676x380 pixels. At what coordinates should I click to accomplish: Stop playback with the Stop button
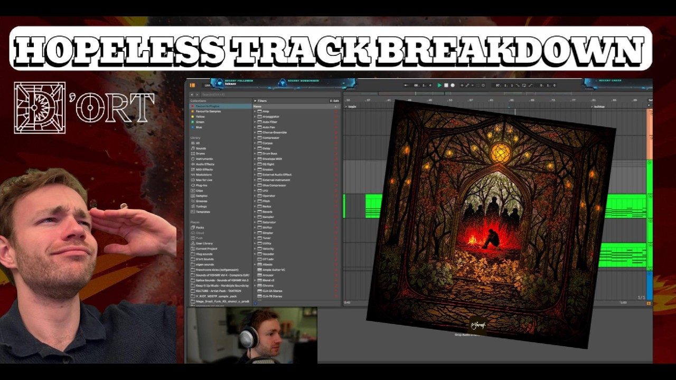click(446, 85)
